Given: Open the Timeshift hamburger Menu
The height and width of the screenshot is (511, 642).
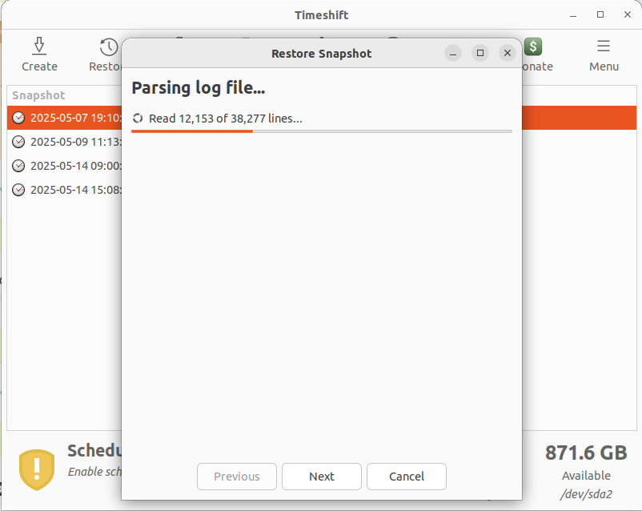Looking at the screenshot, I should coord(604,54).
